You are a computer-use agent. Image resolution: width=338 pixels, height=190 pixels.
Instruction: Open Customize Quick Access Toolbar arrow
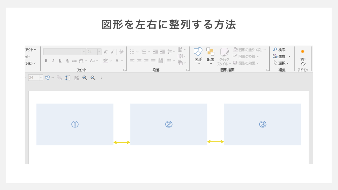pos(102,78)
